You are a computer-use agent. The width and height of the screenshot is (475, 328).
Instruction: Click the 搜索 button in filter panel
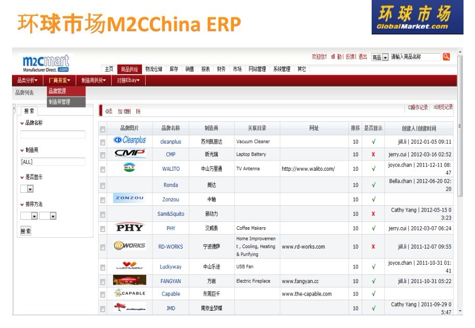point(26,231)
